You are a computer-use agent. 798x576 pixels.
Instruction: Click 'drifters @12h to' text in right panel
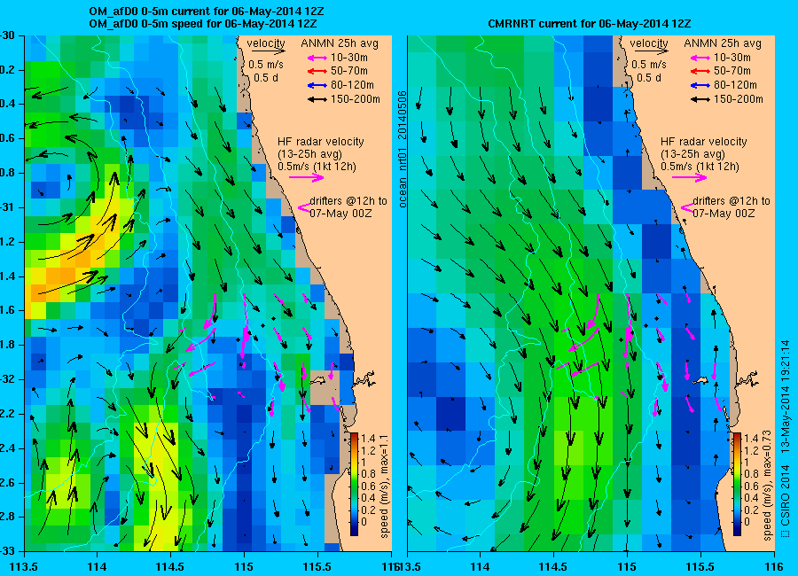[731, 201]
